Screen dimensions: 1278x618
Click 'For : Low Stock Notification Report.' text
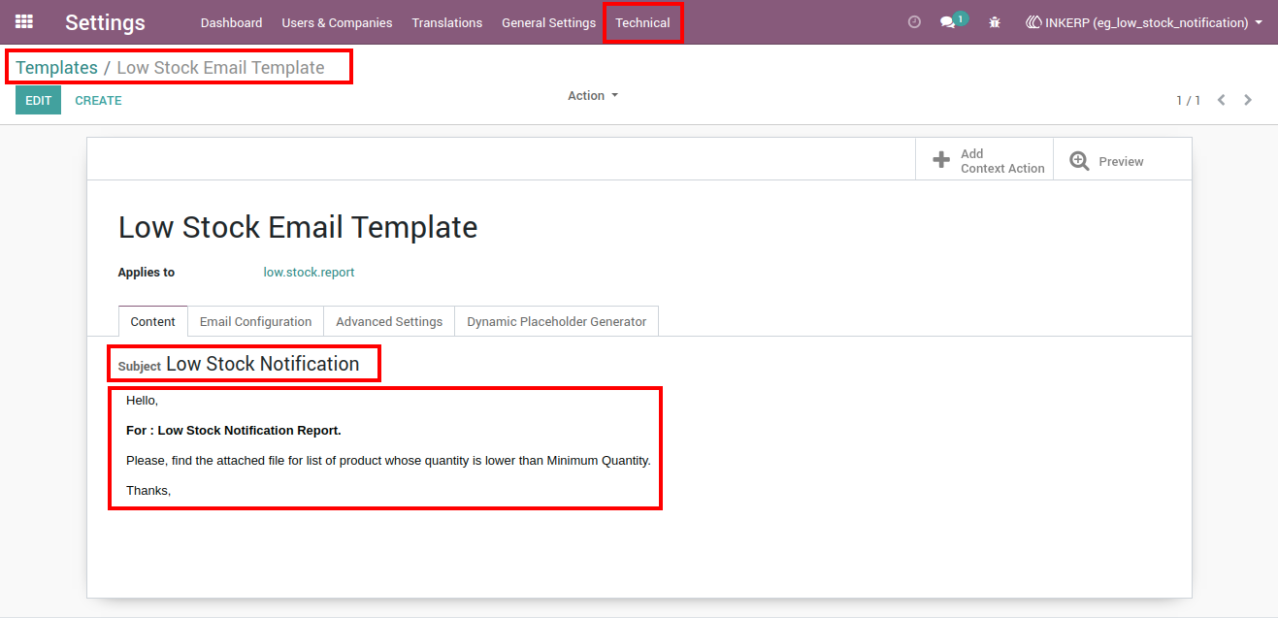pos(234,430)
